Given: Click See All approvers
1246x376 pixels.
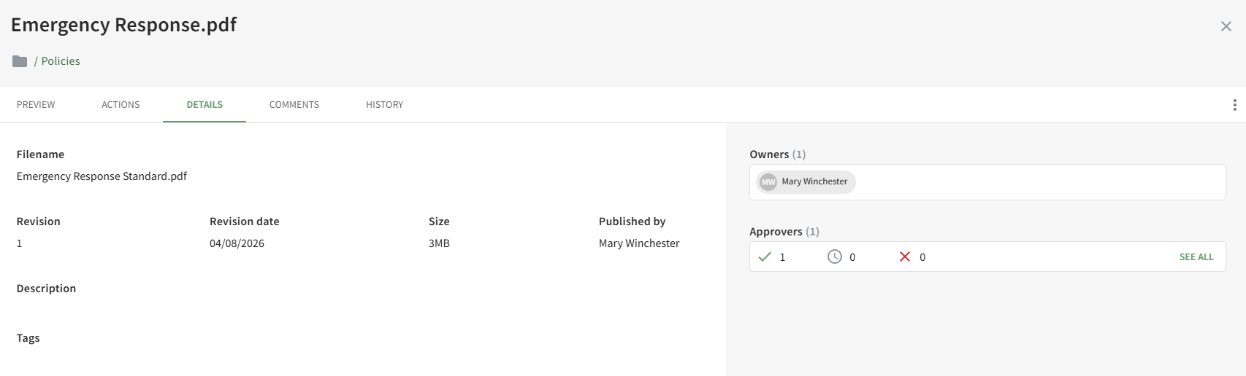Looking at the screenshot, I should [x=1196, y=257].
